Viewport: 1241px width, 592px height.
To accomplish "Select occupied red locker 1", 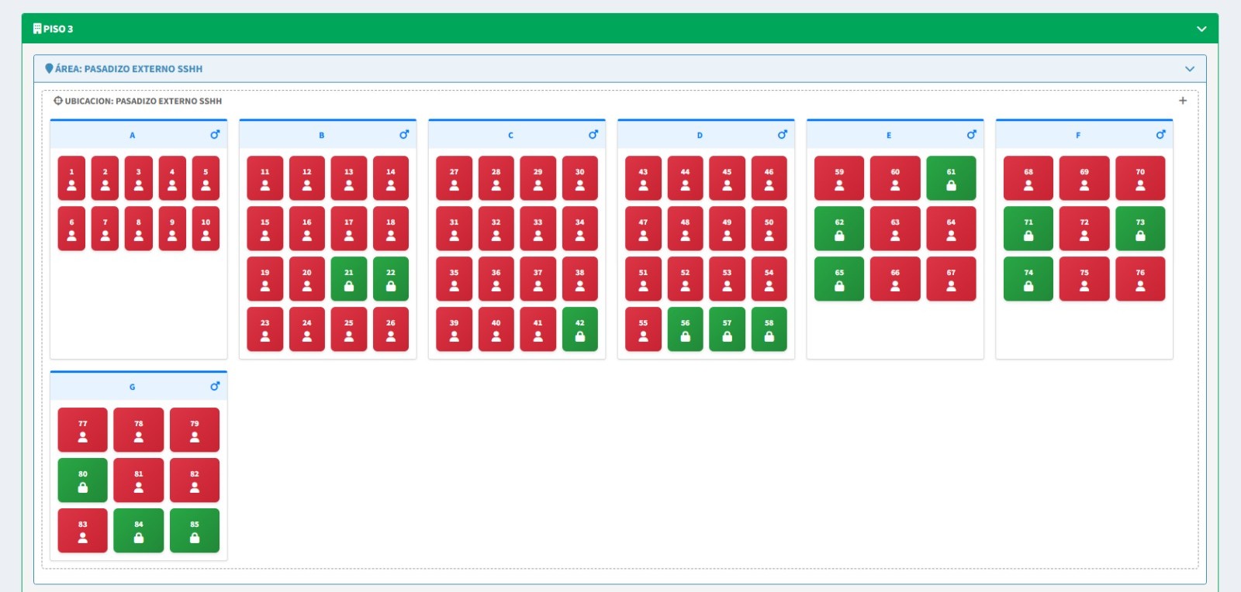I will 71,178.
